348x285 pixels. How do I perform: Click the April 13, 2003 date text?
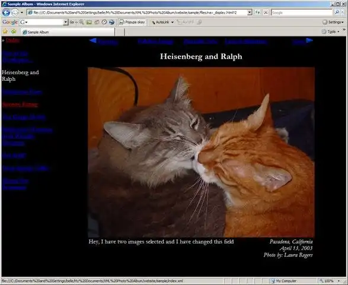296,248
